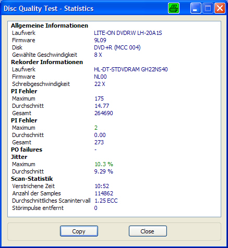Viewport: 228px width, 248px height.
Task: Select the firmware value 9L09
Action: 100,40
